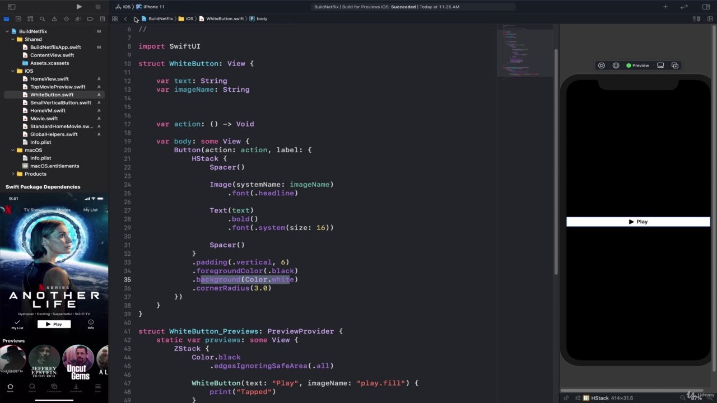Select Assets.xcassets
The image size is (717, 403).
pyautogui.click(x=49, y=63)
